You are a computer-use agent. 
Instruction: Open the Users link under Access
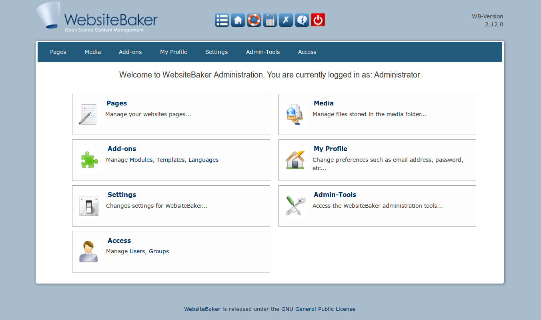(x=137, y=251)
